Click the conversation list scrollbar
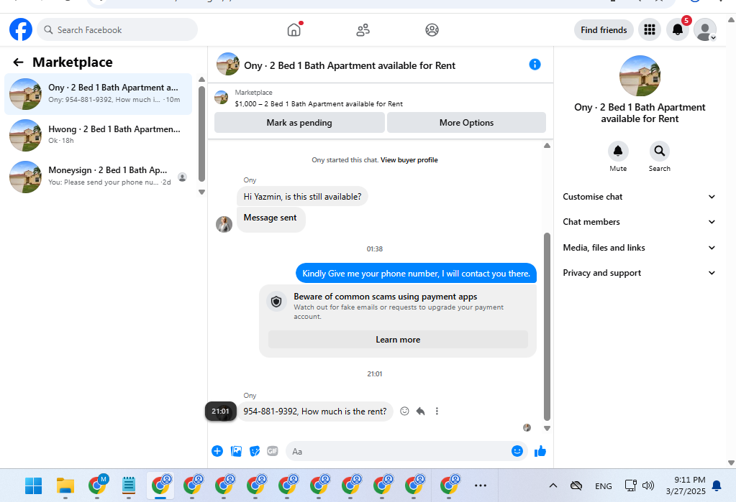 tap(202, 134)
